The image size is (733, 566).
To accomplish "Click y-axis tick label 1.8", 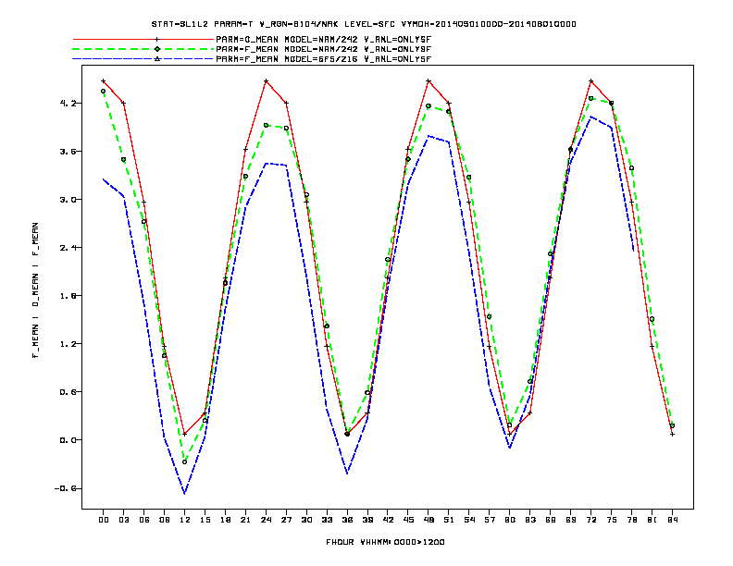I will point(68,296).
